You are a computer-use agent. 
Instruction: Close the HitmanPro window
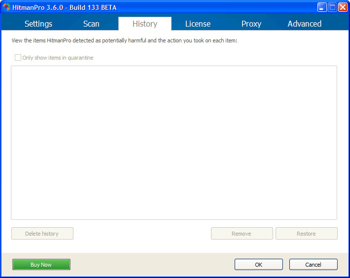point(343,7)
